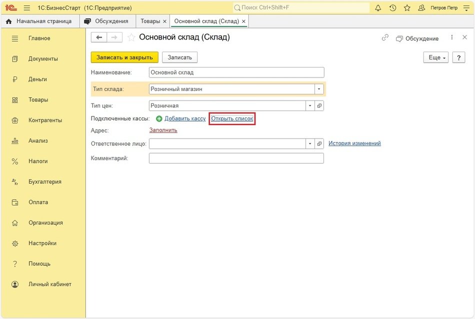Click the notifications bell icon
Image resolution: width=475 pixels, height=319 pixels.
(x=378, y=8)
